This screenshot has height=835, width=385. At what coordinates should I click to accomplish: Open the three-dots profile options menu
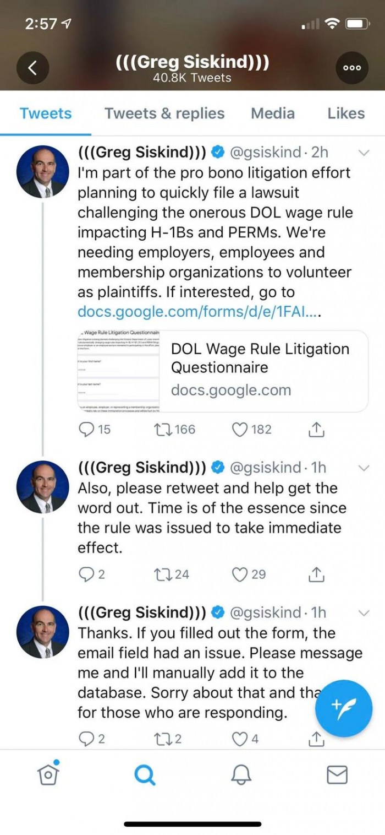(352, 68)
